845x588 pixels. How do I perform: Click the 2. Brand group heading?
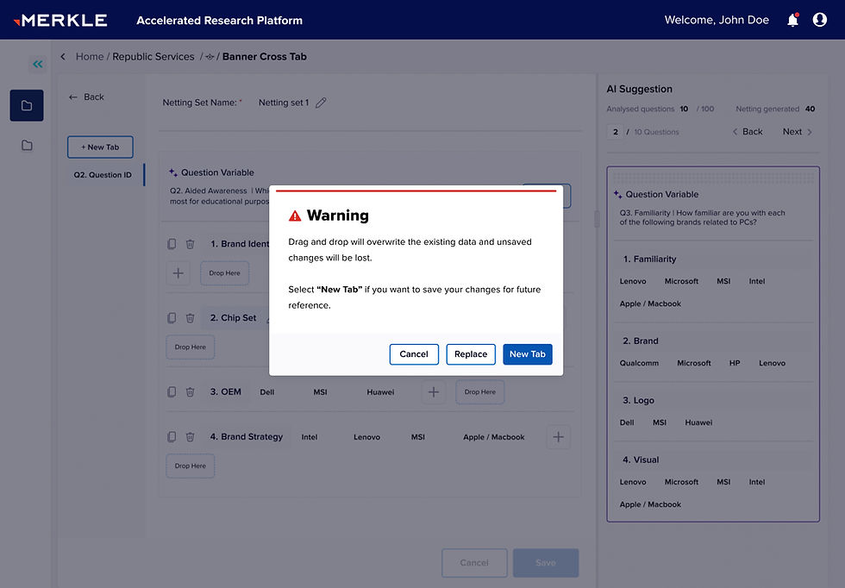640,341
